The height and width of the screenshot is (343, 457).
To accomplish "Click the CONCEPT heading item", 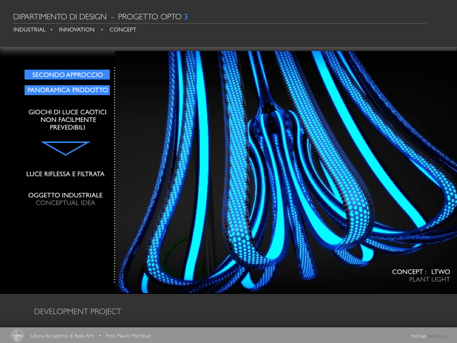I will tap(123, 30).
